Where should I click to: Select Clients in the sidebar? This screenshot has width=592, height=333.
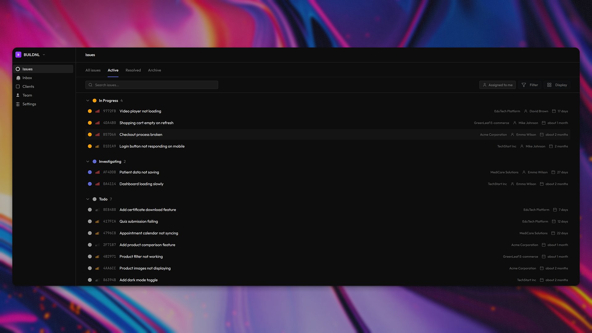click(28, 86)
